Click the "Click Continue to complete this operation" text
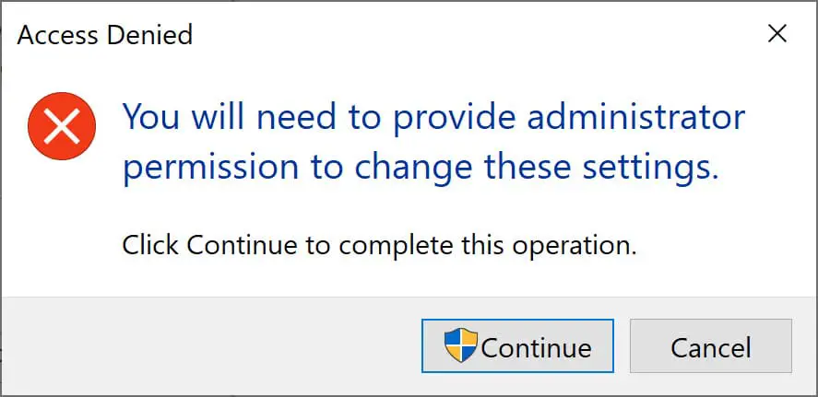Screen dimensions: 818x397 [x=379, y=246]
